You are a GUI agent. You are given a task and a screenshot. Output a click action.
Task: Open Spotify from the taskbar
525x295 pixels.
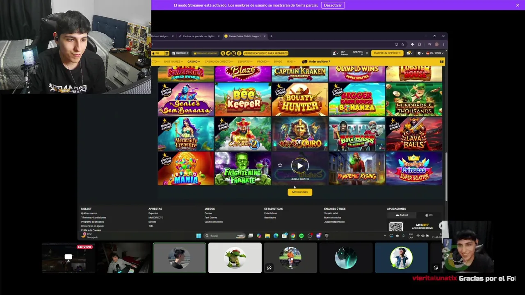coord(301,236)
